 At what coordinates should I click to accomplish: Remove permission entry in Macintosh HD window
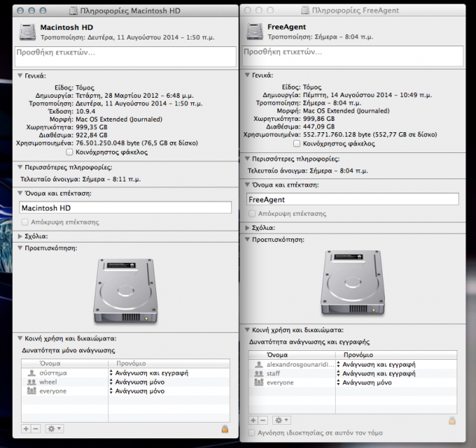coord(36,429)
